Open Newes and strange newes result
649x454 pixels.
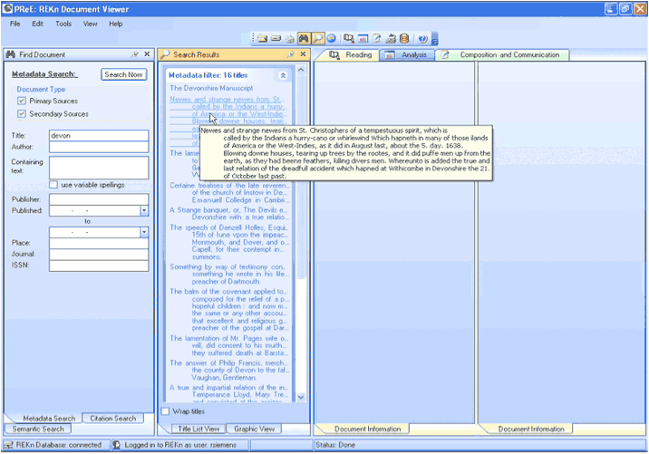click(227, 110)
